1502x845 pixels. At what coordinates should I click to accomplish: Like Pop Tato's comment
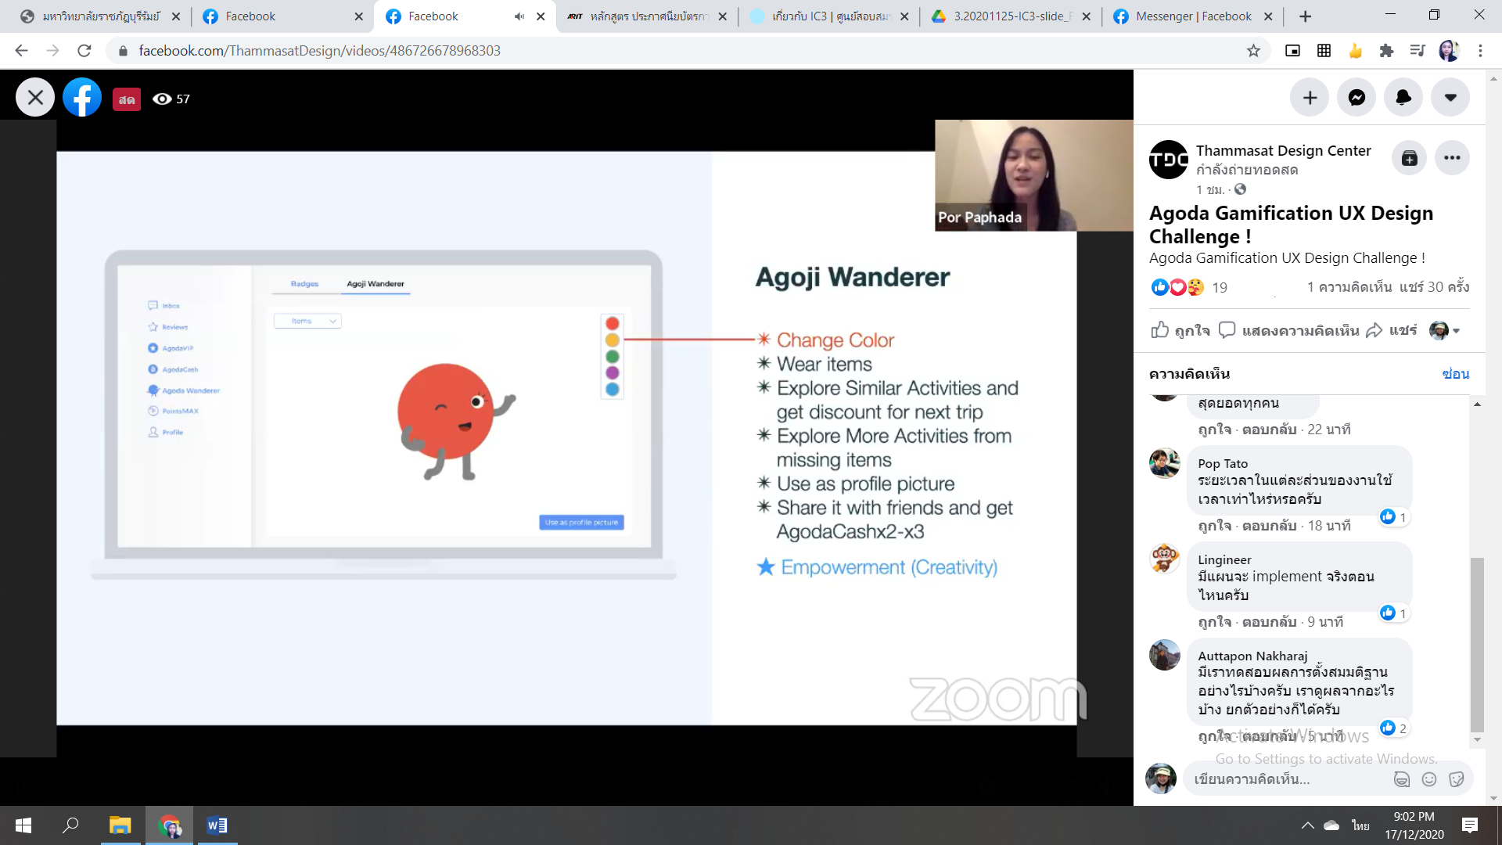tap(1213, 526)
